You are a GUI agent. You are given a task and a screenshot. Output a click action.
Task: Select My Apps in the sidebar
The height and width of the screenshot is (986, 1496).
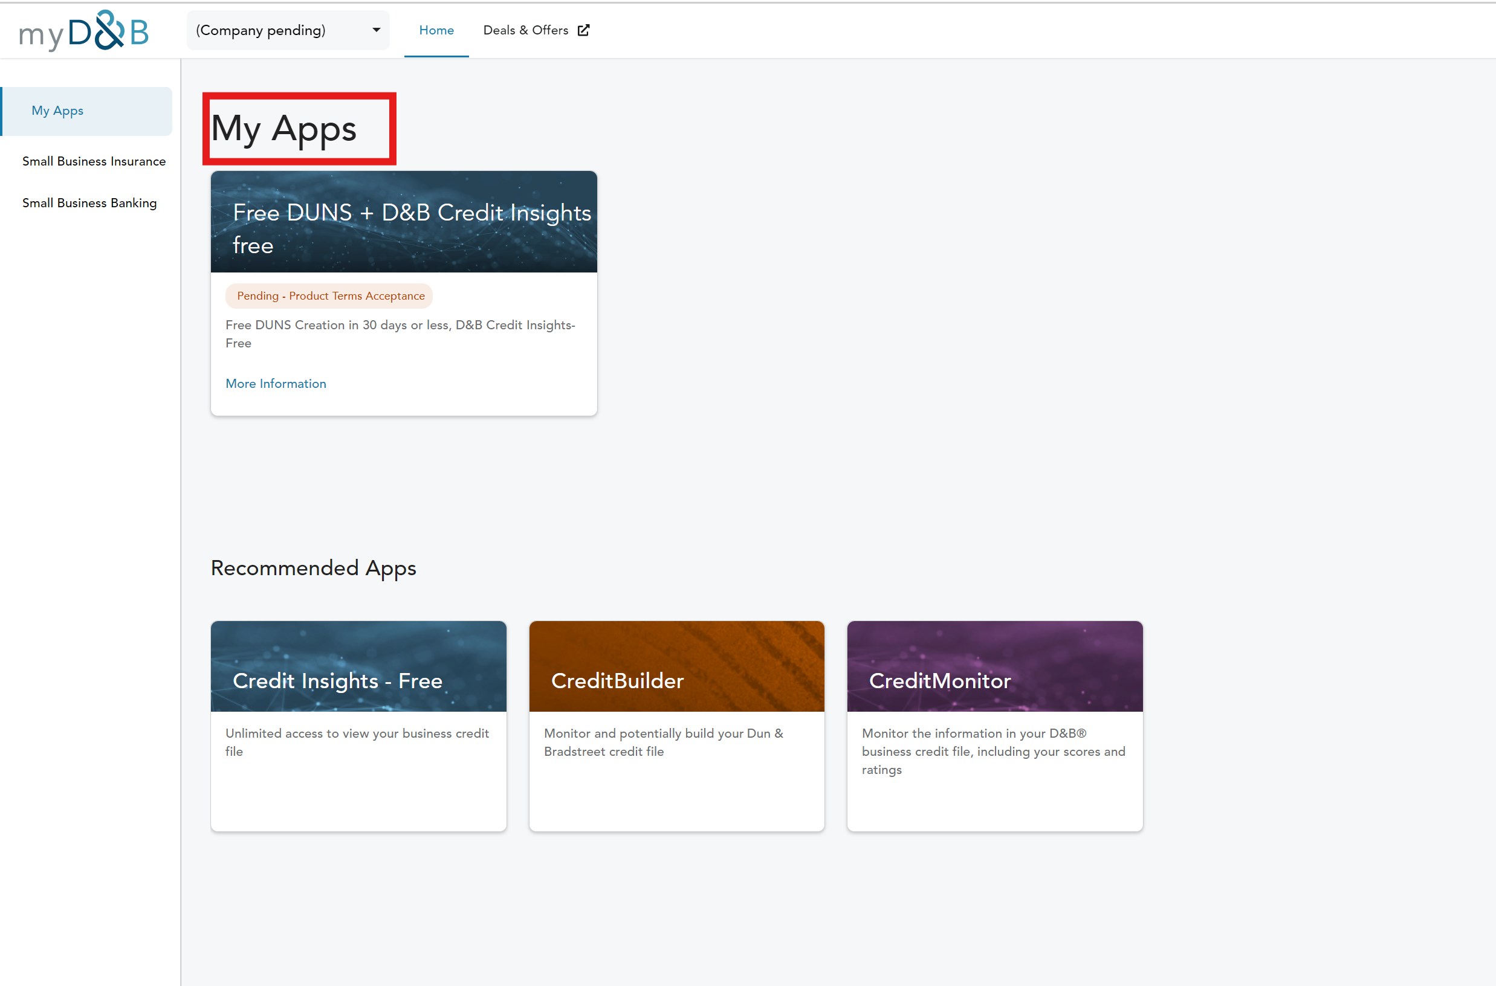point(57,111)
